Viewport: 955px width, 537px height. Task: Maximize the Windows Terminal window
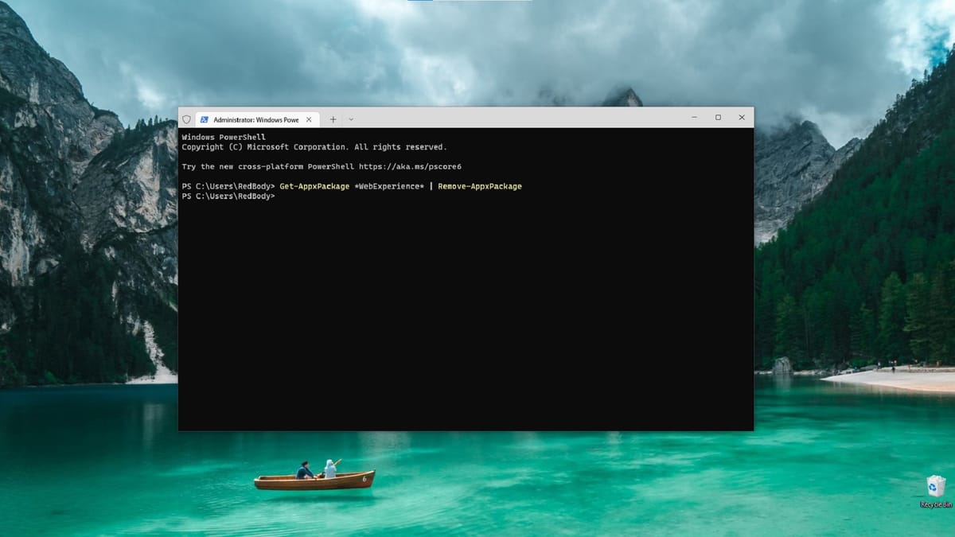pyautogui.click(x=718, y=118)
